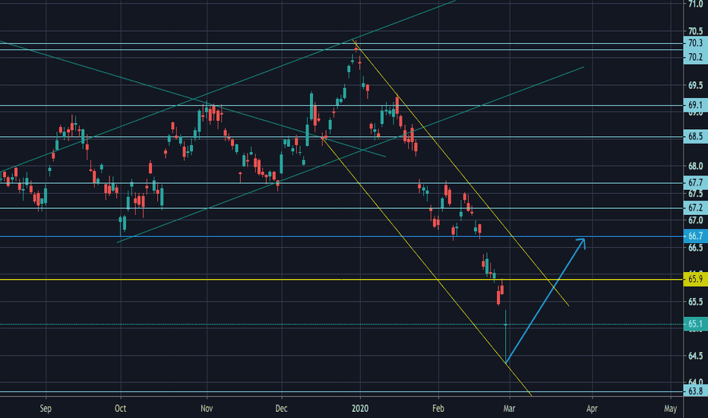
Task: Click the 65.1 current price label
Action: tap(695, 324)
